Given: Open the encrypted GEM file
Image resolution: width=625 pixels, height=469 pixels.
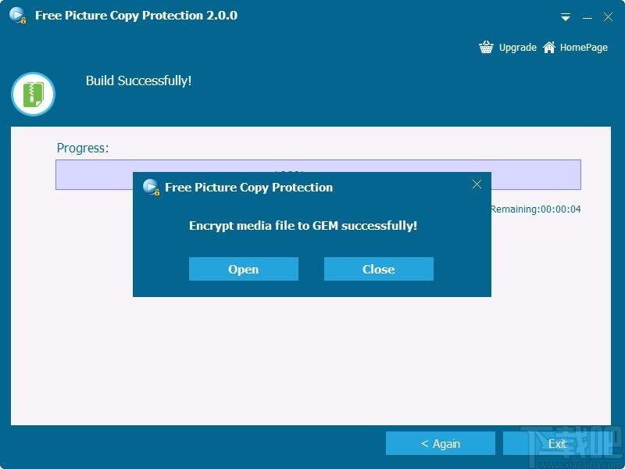Looking at the screenshot, I should pos(243,269).
